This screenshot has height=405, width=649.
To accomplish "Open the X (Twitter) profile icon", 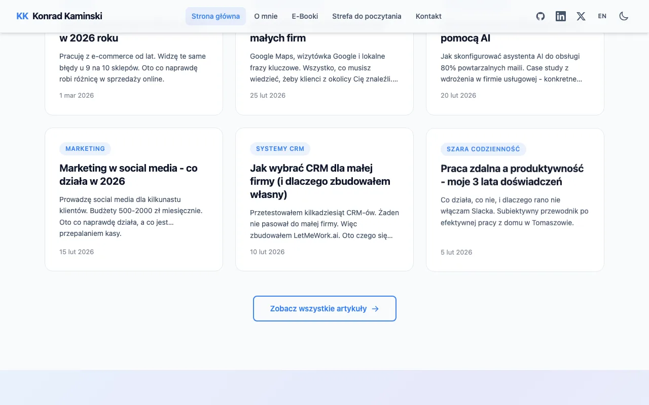I will 581,16.
